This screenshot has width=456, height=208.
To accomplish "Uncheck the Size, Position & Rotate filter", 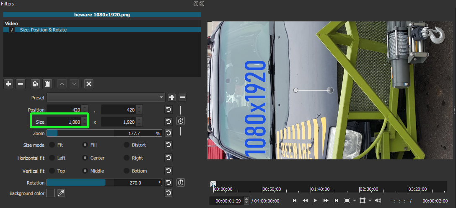I will pyautogui.click(x=12, y=30).
